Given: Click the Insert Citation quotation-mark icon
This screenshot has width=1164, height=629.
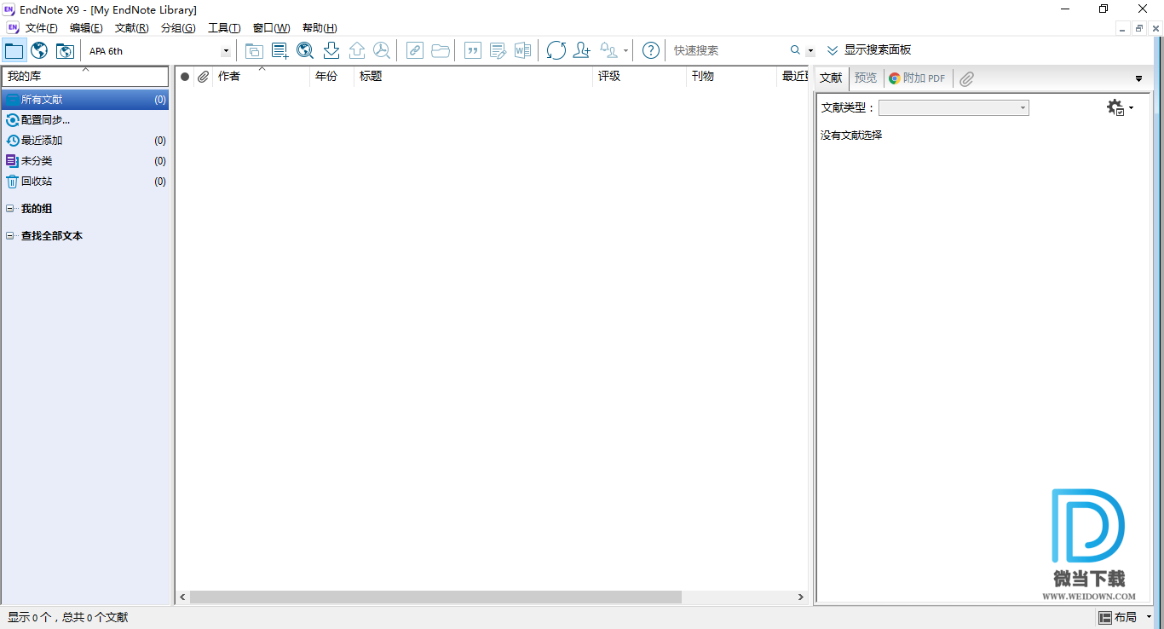Looking at the screenshot, I should click(472, 50).
